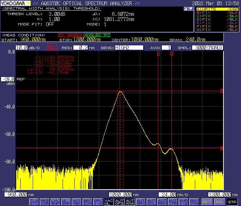Click the L2-L1 15.6000nm readout
241x206 pixels.
51,70
